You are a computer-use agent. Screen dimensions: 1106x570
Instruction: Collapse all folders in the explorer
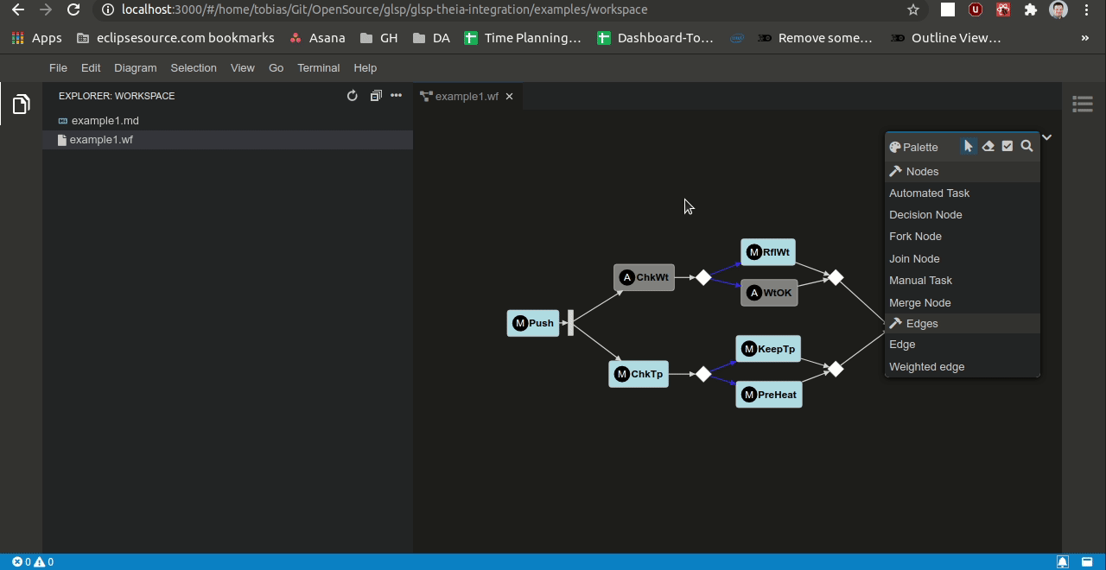coord(376,96)
